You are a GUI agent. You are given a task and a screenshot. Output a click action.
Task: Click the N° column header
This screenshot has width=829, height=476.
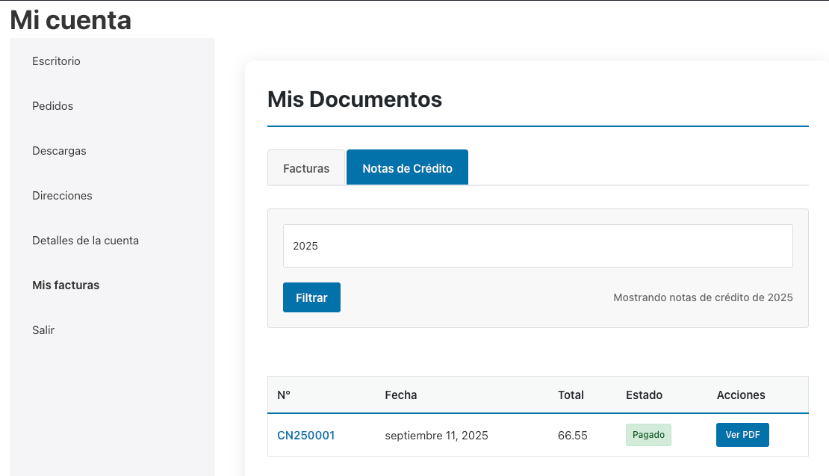click(x=283, y=395)
